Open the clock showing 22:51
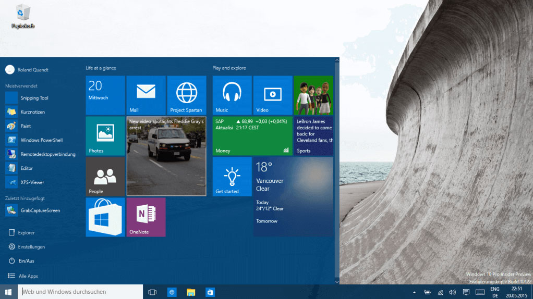Screen dimensions: 533x299 tap(516, 292)
